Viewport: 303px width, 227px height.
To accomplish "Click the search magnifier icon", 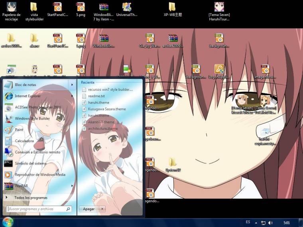I will pyautogui.click(x=68, y=209).
